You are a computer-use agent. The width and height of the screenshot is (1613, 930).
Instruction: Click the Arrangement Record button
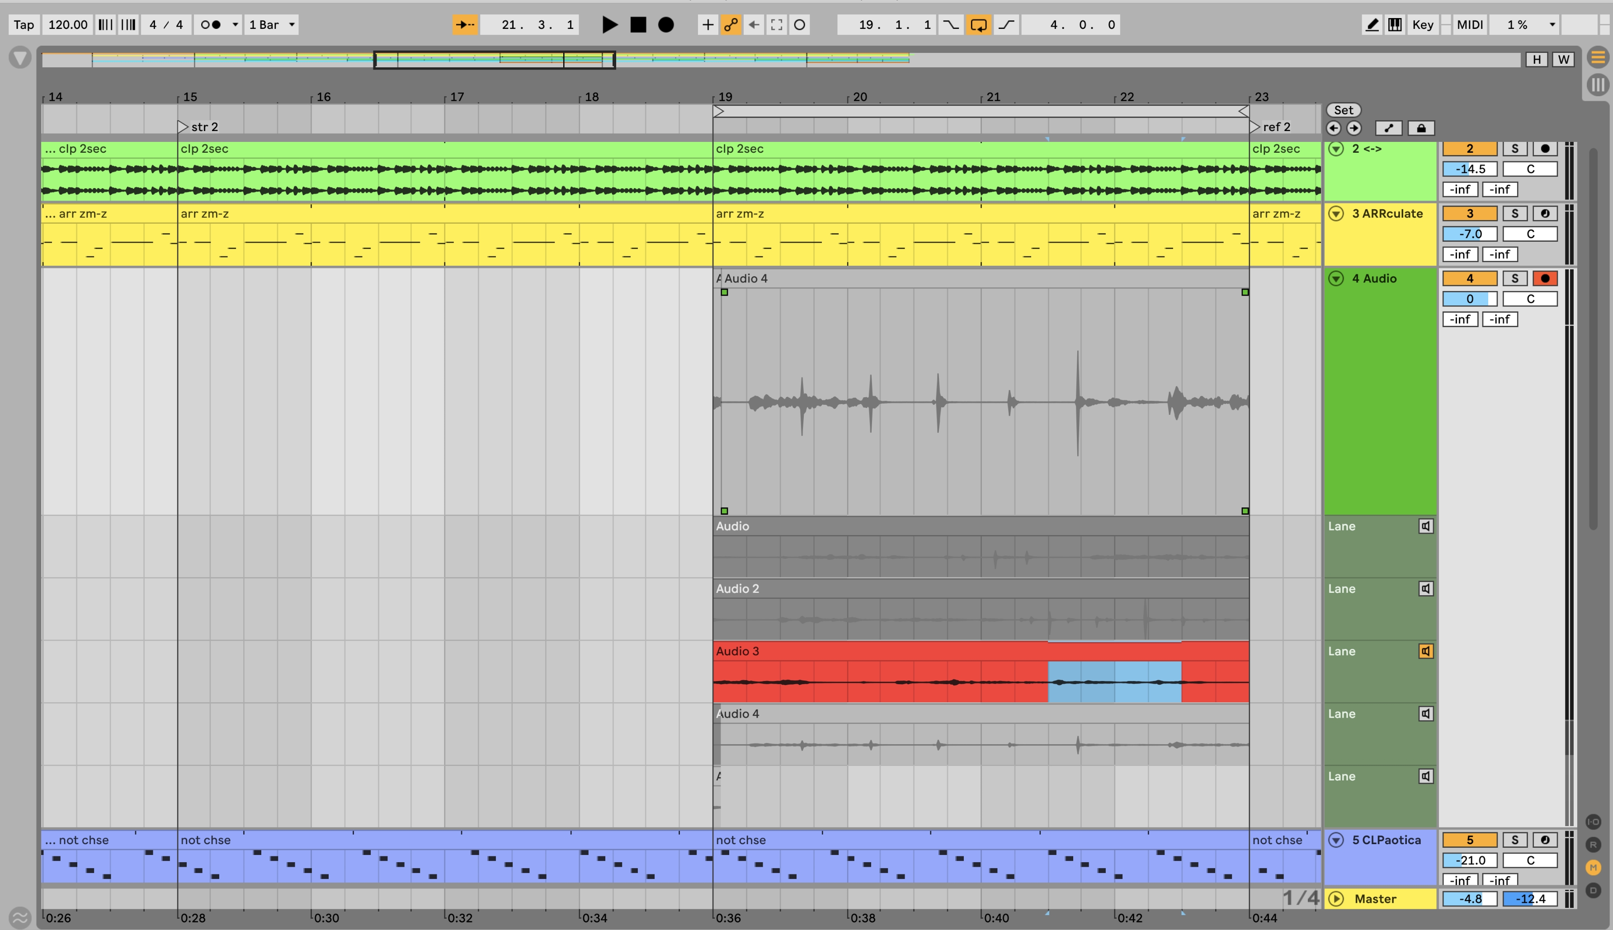click(665, 25)
